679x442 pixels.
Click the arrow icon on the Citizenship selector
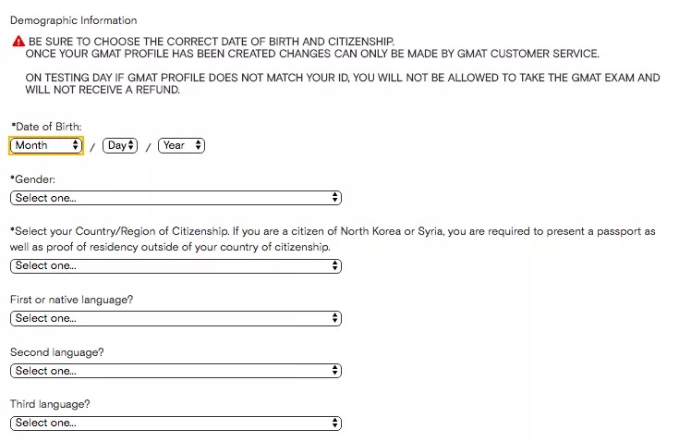point(334,265)
